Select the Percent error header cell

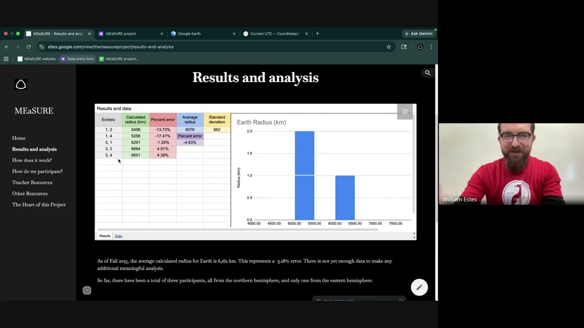click(163, 120)
